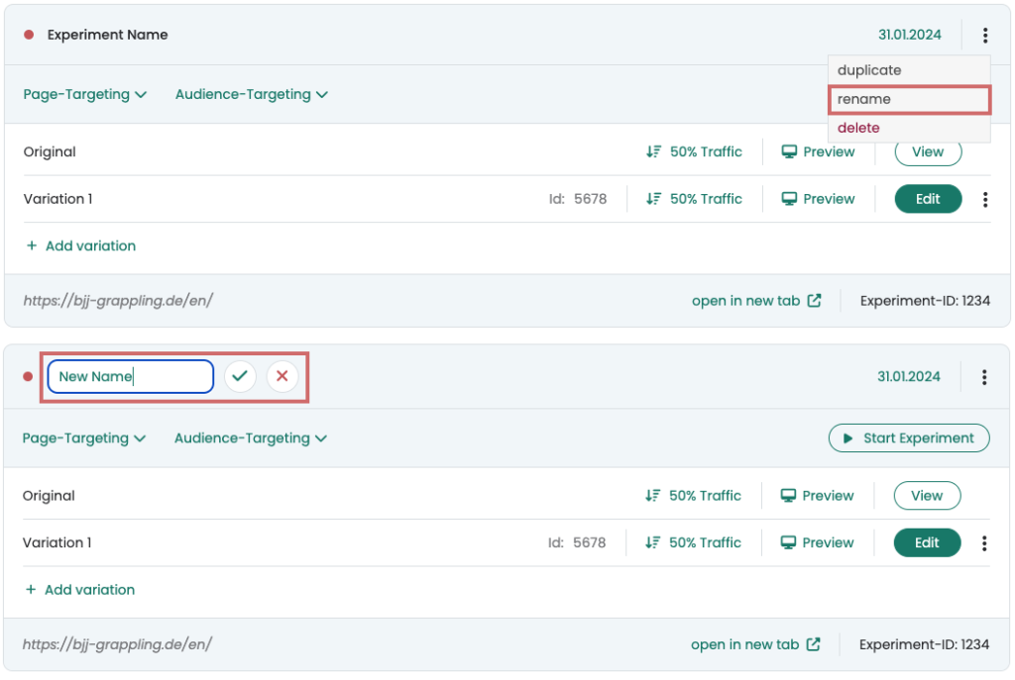Click the New Name input field

130,376
